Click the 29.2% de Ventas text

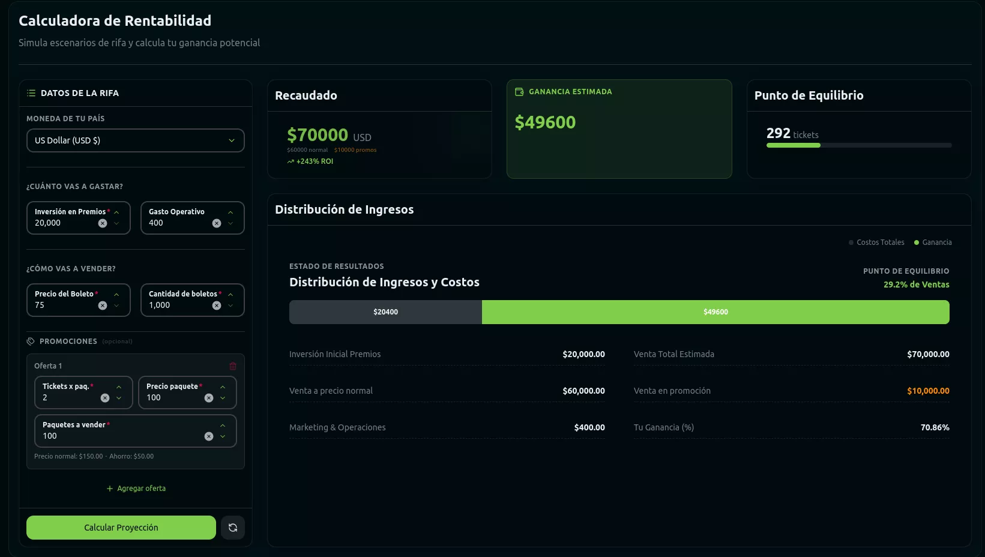point(917,285)
